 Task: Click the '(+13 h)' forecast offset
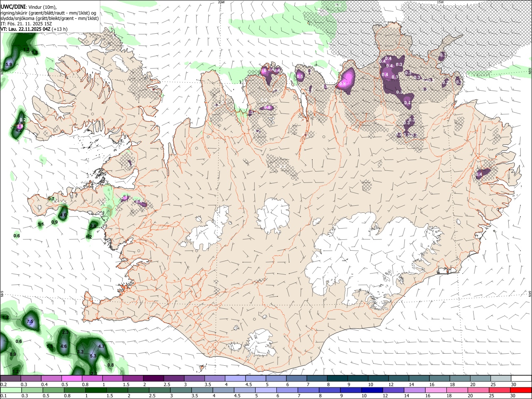click(60, 29)
